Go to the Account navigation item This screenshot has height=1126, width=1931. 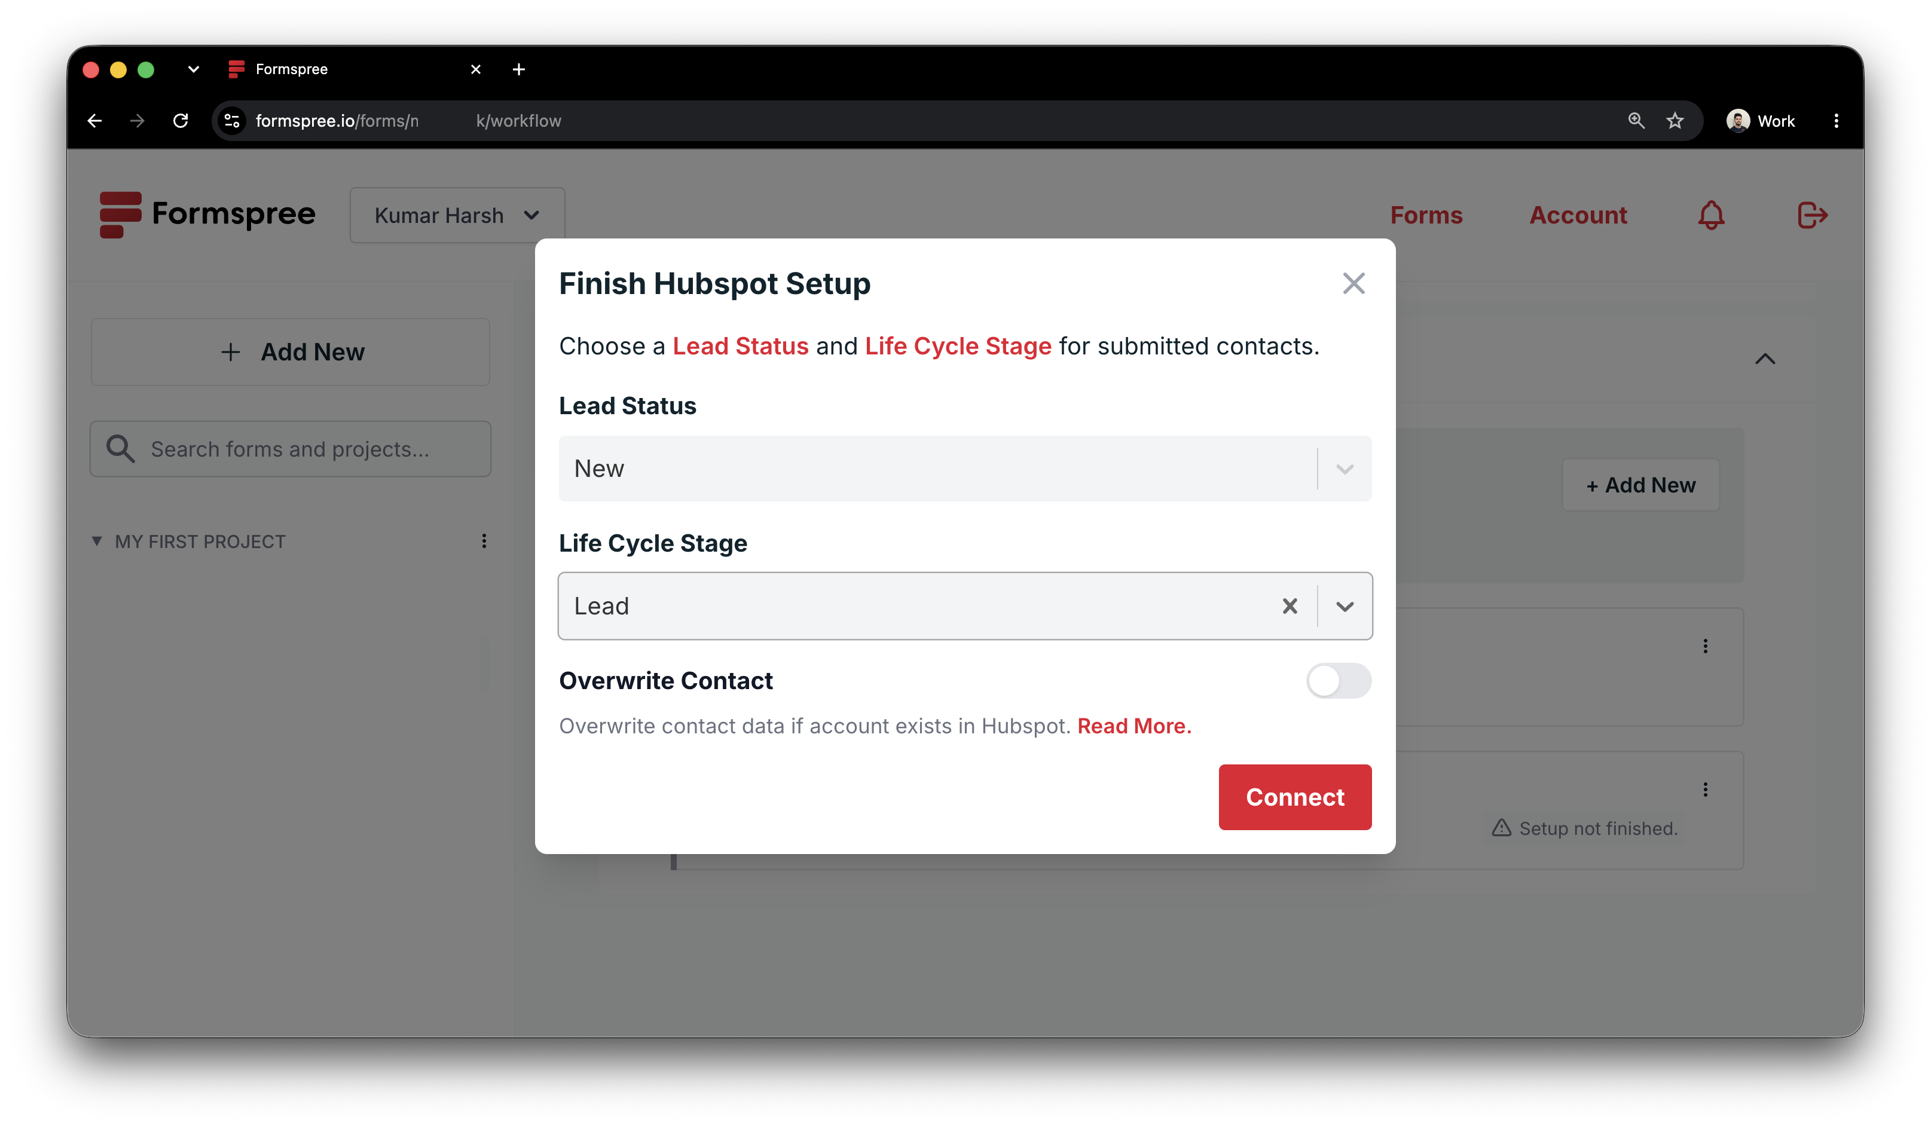pyautogui.click(x=1578, y=215)
